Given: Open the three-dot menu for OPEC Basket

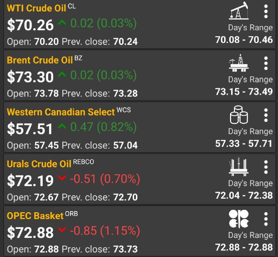Looking at the screenshot, I should 265,219.
